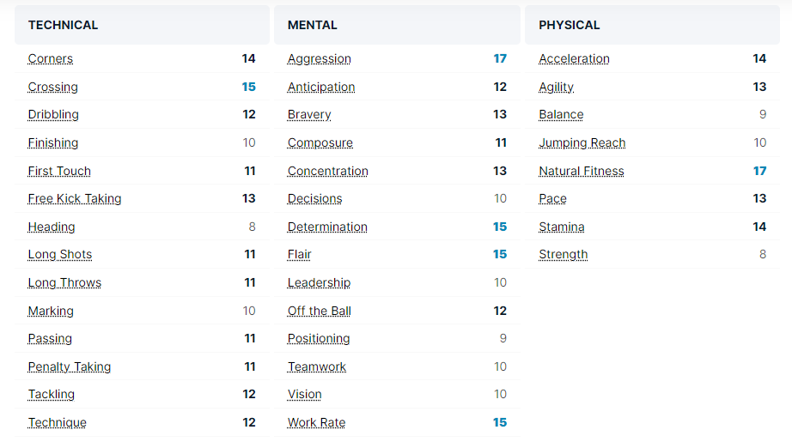Open the Off the Ball attribute
Screen dimensions: 792x448
[320, 312]
